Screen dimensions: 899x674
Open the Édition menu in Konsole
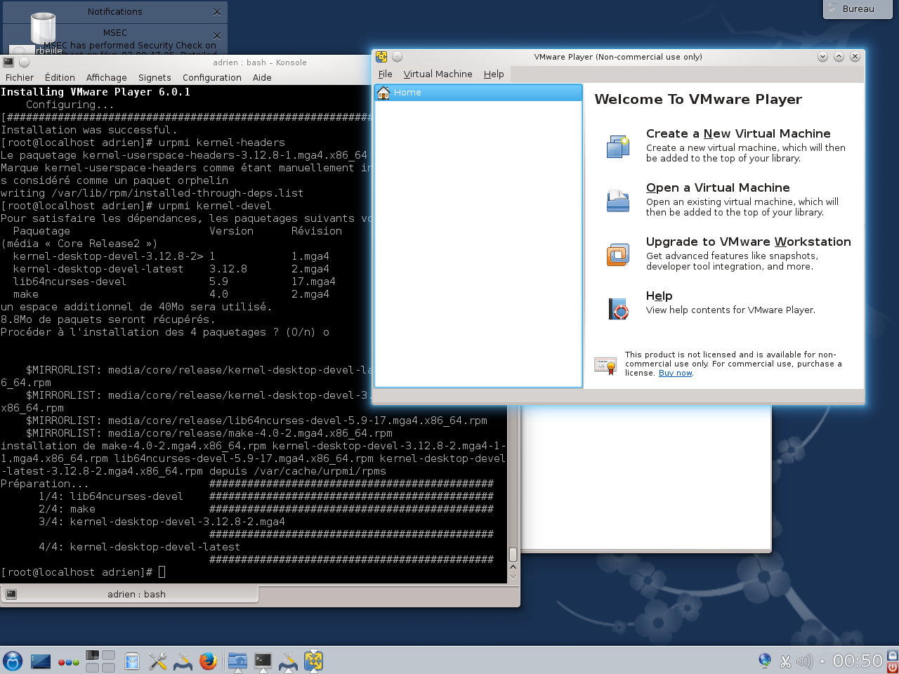[60, 78]
